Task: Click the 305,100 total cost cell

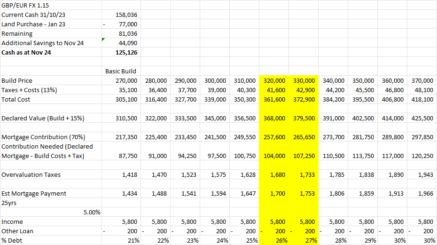Action: click(126, 99)
